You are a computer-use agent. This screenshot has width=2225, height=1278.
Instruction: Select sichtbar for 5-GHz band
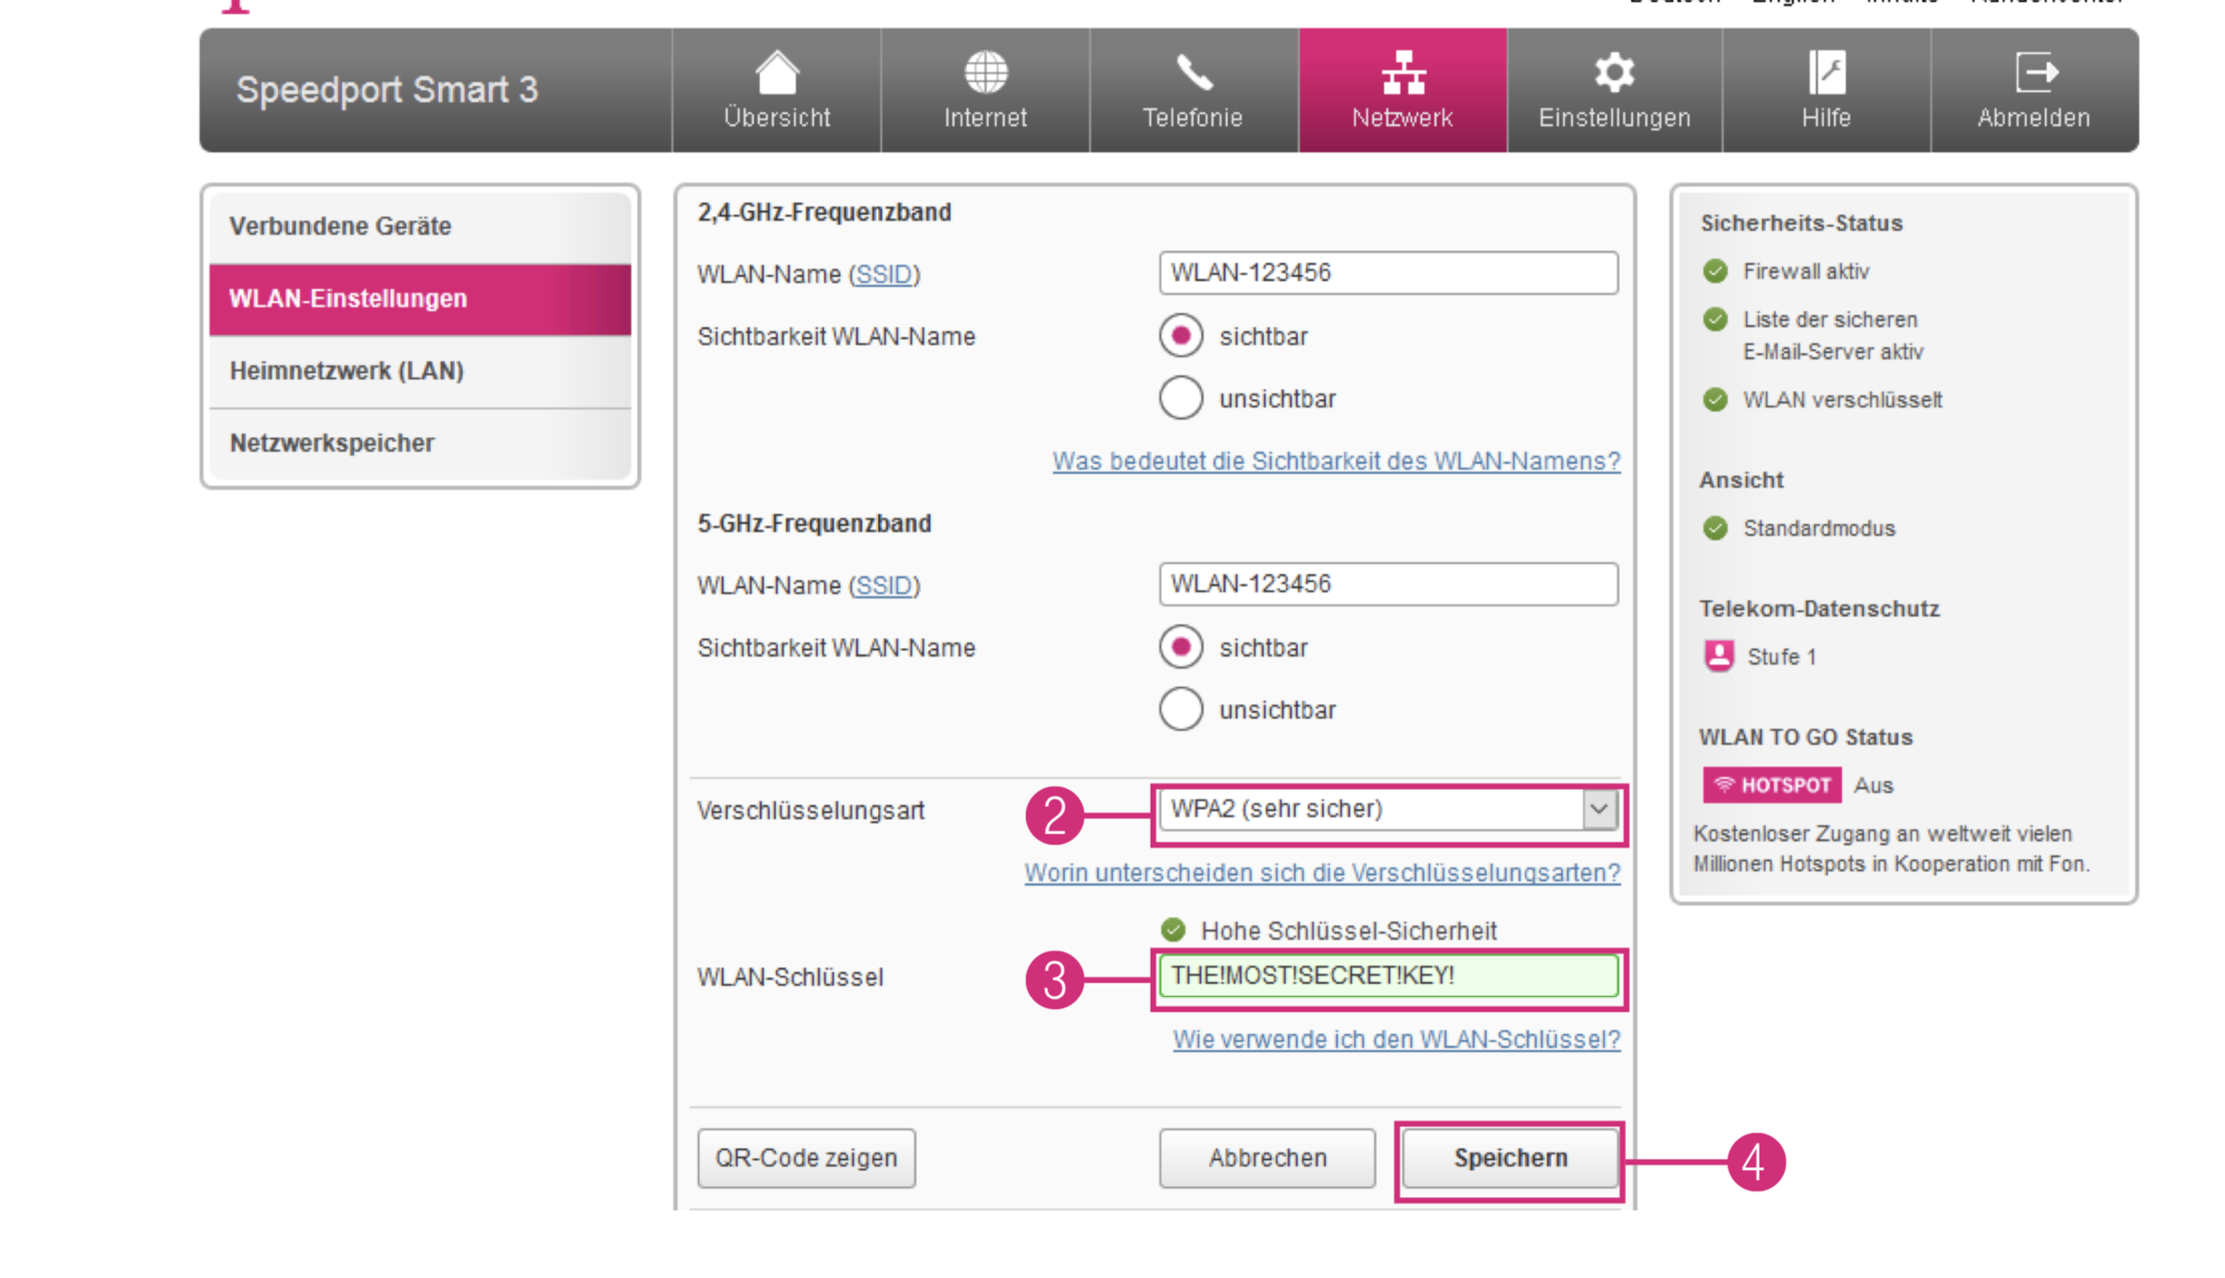pyautogui.click(x=1181, y=648)
